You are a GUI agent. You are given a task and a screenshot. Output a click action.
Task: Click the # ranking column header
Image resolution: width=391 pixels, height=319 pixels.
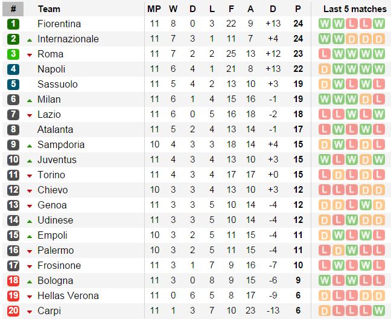tap(13, 9)
